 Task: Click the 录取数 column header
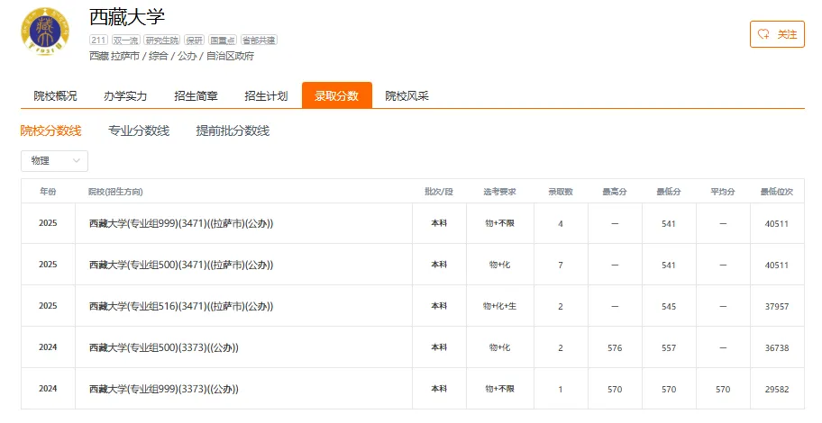(561, 192)
